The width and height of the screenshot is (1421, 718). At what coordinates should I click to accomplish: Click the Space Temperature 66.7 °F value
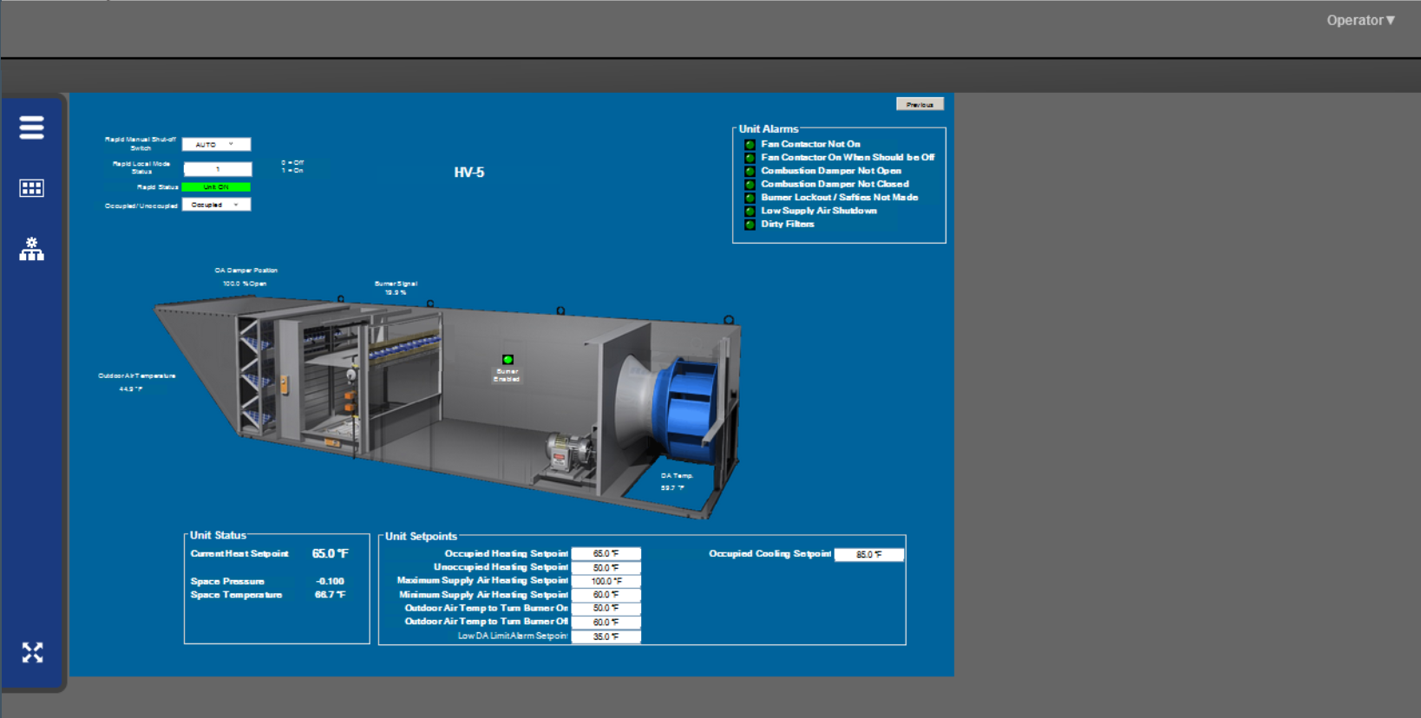point(331,595)
